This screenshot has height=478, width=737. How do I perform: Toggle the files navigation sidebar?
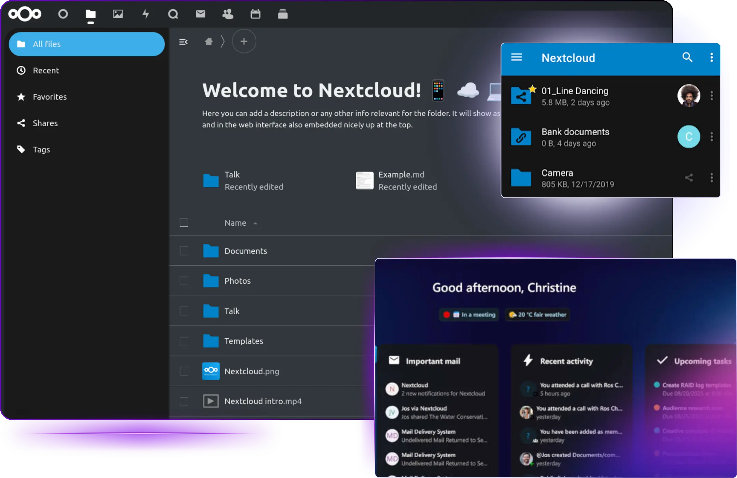tap(184, 42)
